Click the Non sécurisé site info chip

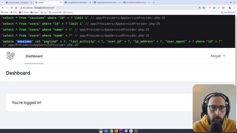[x=26, y=8]
